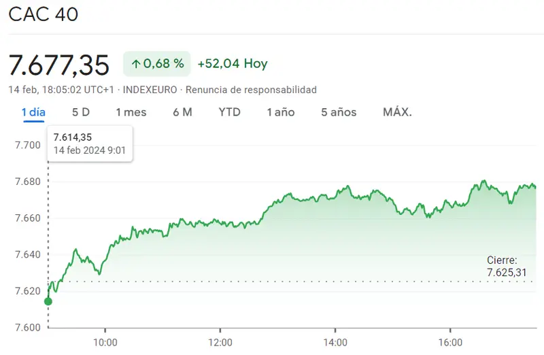Switch to the '5 D' range tab

81,112
